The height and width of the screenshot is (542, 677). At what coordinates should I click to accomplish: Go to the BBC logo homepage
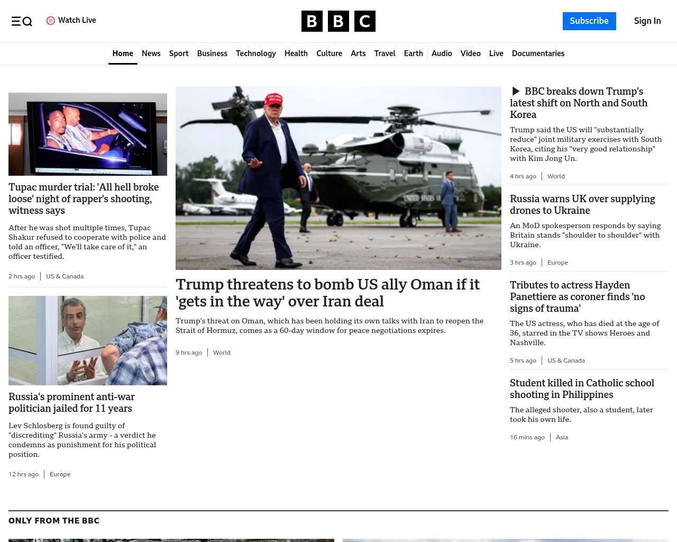pyautogui.click(x=338, y=21)
